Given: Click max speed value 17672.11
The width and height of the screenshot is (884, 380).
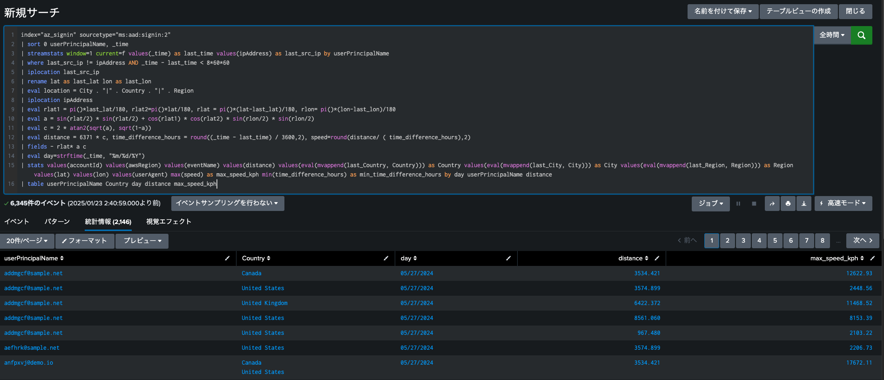Looking at the screenshot, I should coord(859,363).
